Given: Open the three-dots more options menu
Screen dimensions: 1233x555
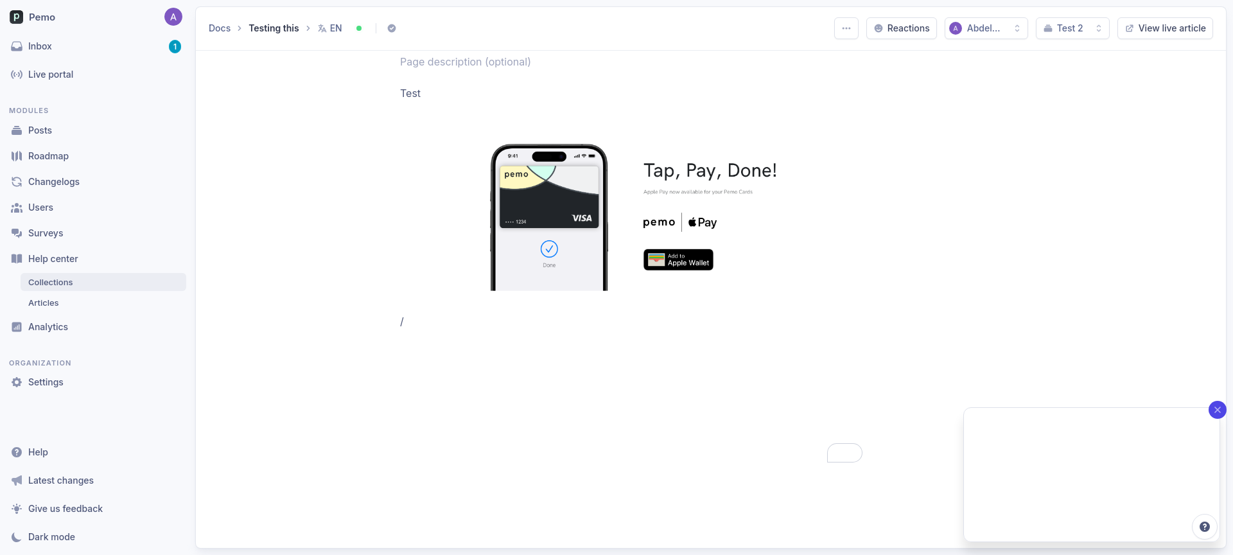Looking at the screenshot, I should pyautogui.click(x=846, y=28).
